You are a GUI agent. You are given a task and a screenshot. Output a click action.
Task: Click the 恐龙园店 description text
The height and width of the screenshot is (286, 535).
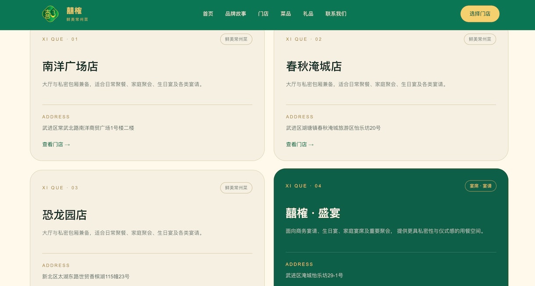[x=124, y=233]
